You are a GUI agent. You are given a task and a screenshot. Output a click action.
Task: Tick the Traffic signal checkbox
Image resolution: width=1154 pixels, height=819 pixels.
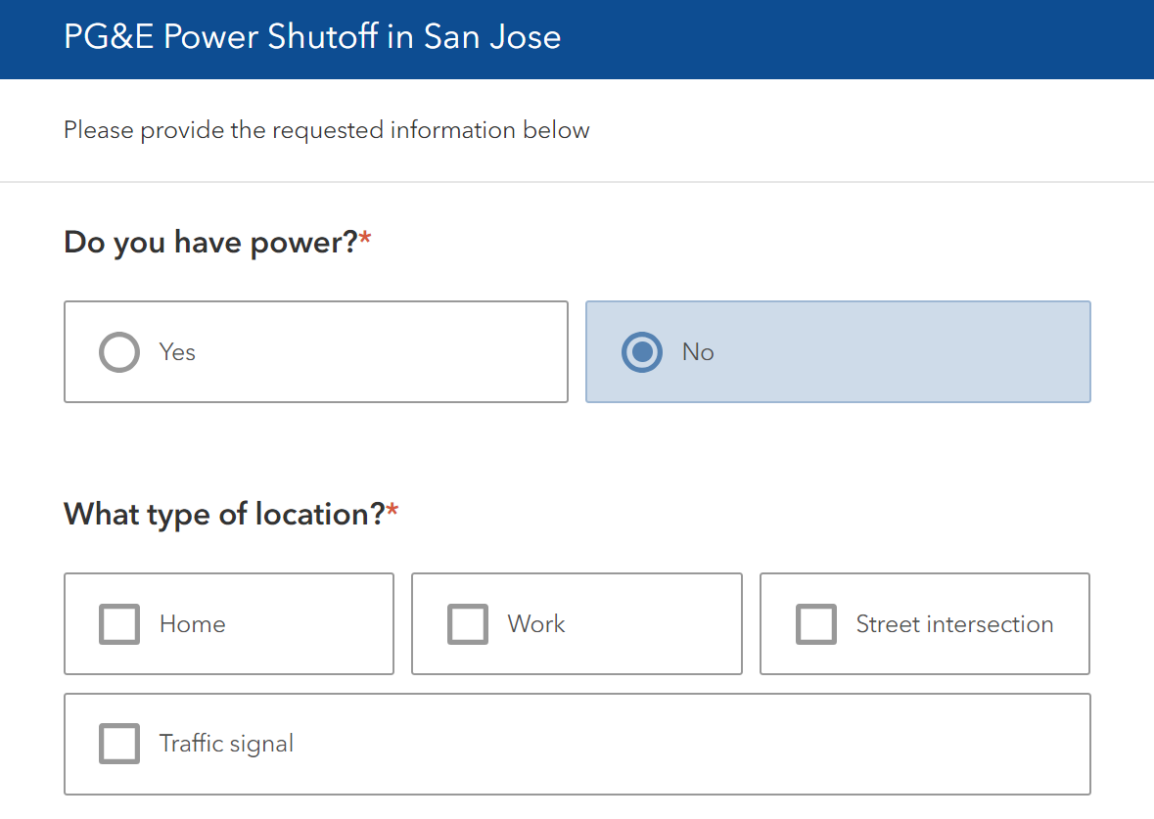click(119, 744)
